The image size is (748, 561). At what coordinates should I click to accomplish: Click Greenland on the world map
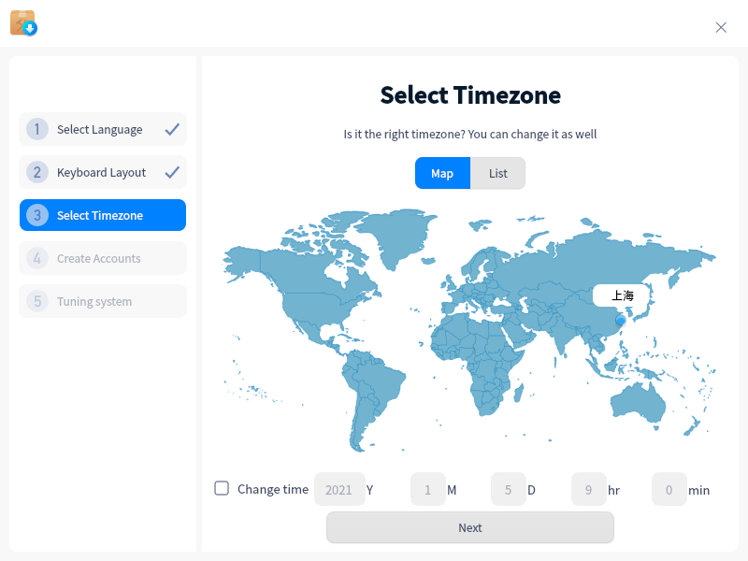[398, 237]
